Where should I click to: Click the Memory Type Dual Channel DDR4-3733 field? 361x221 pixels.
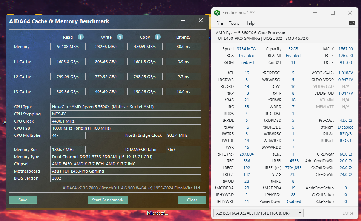[126, 157]
